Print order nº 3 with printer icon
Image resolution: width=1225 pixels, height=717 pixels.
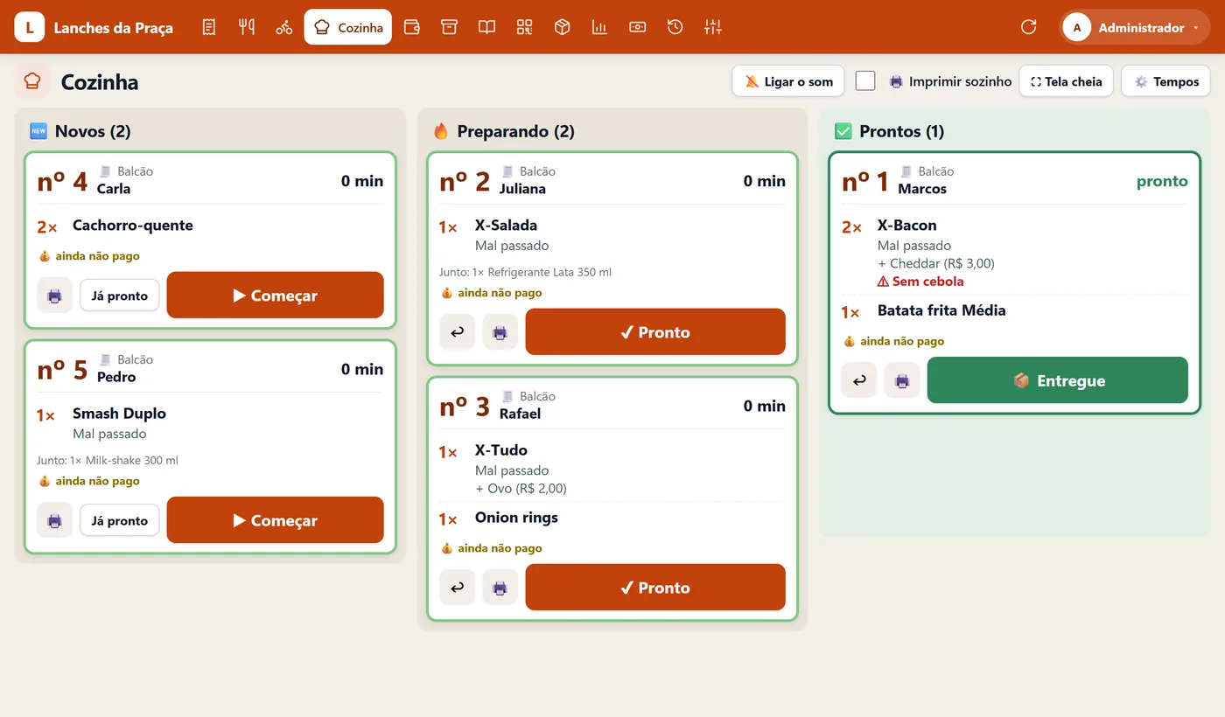[x=500, y=588]
